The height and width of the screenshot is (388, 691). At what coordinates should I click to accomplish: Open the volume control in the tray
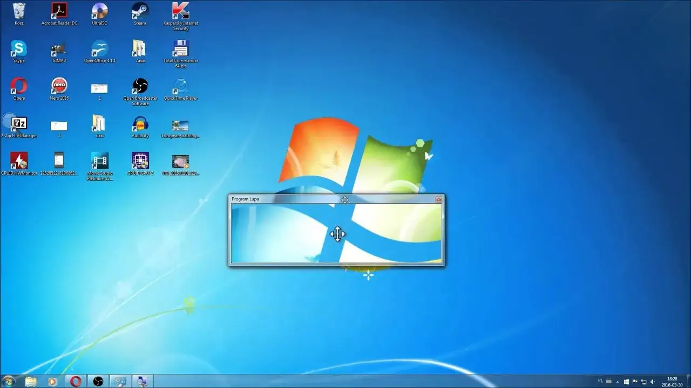tap(652, 382)
